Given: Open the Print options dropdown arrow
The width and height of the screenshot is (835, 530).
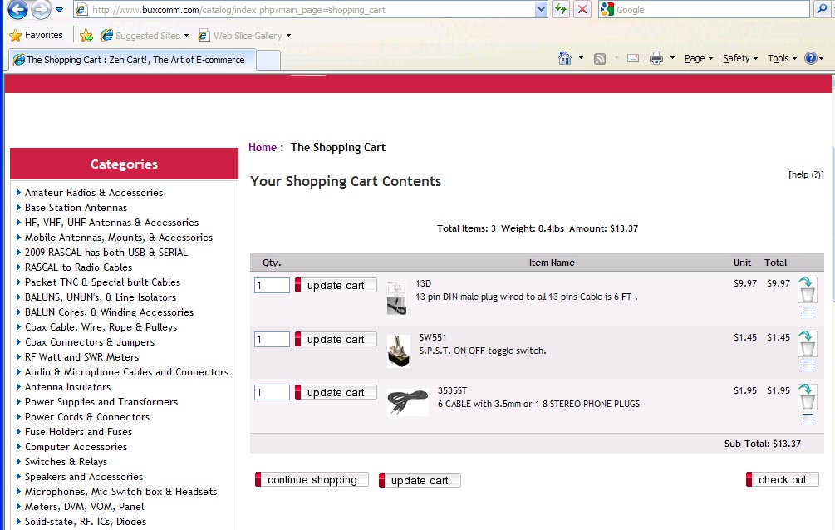Looking at the screenshot, I should pos(672,58).
